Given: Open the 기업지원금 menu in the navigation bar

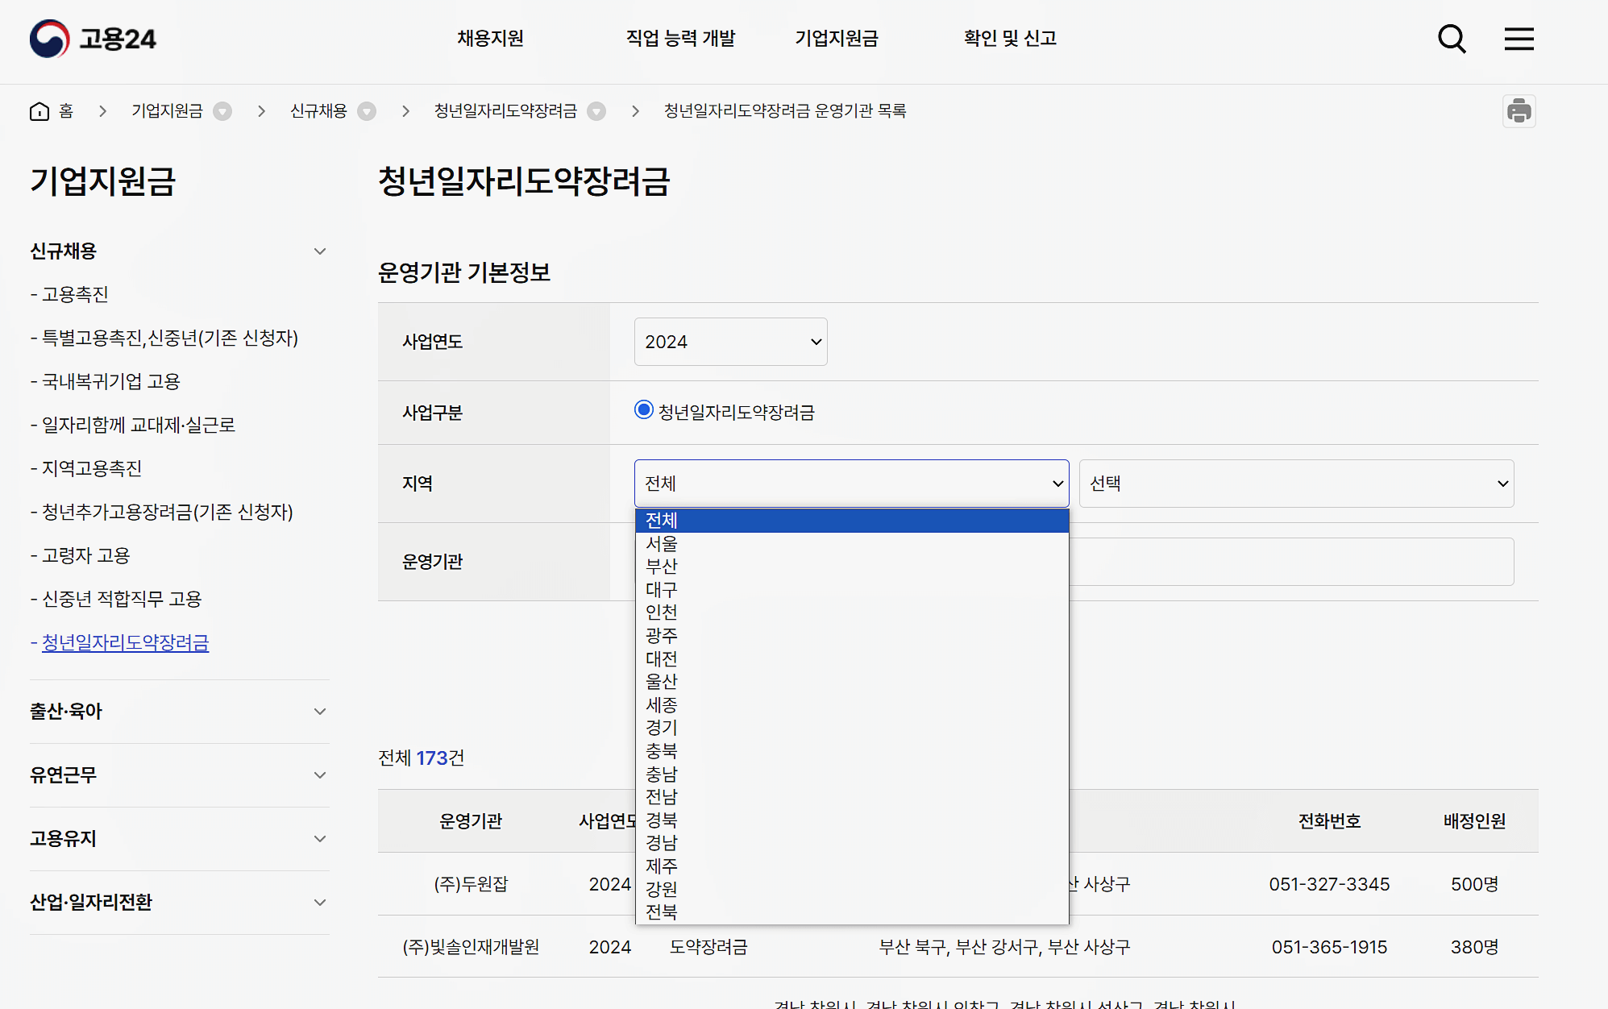Looking at the screenshot, I should tap(837, 38).
